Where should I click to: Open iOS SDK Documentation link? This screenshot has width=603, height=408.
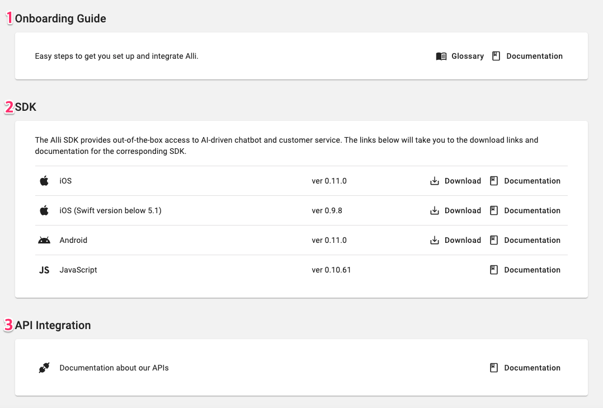(532, 181)
